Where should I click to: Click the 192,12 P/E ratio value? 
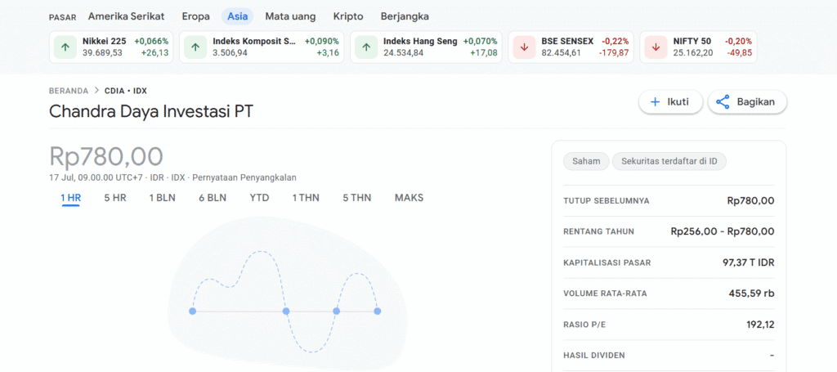pos(760,325)
